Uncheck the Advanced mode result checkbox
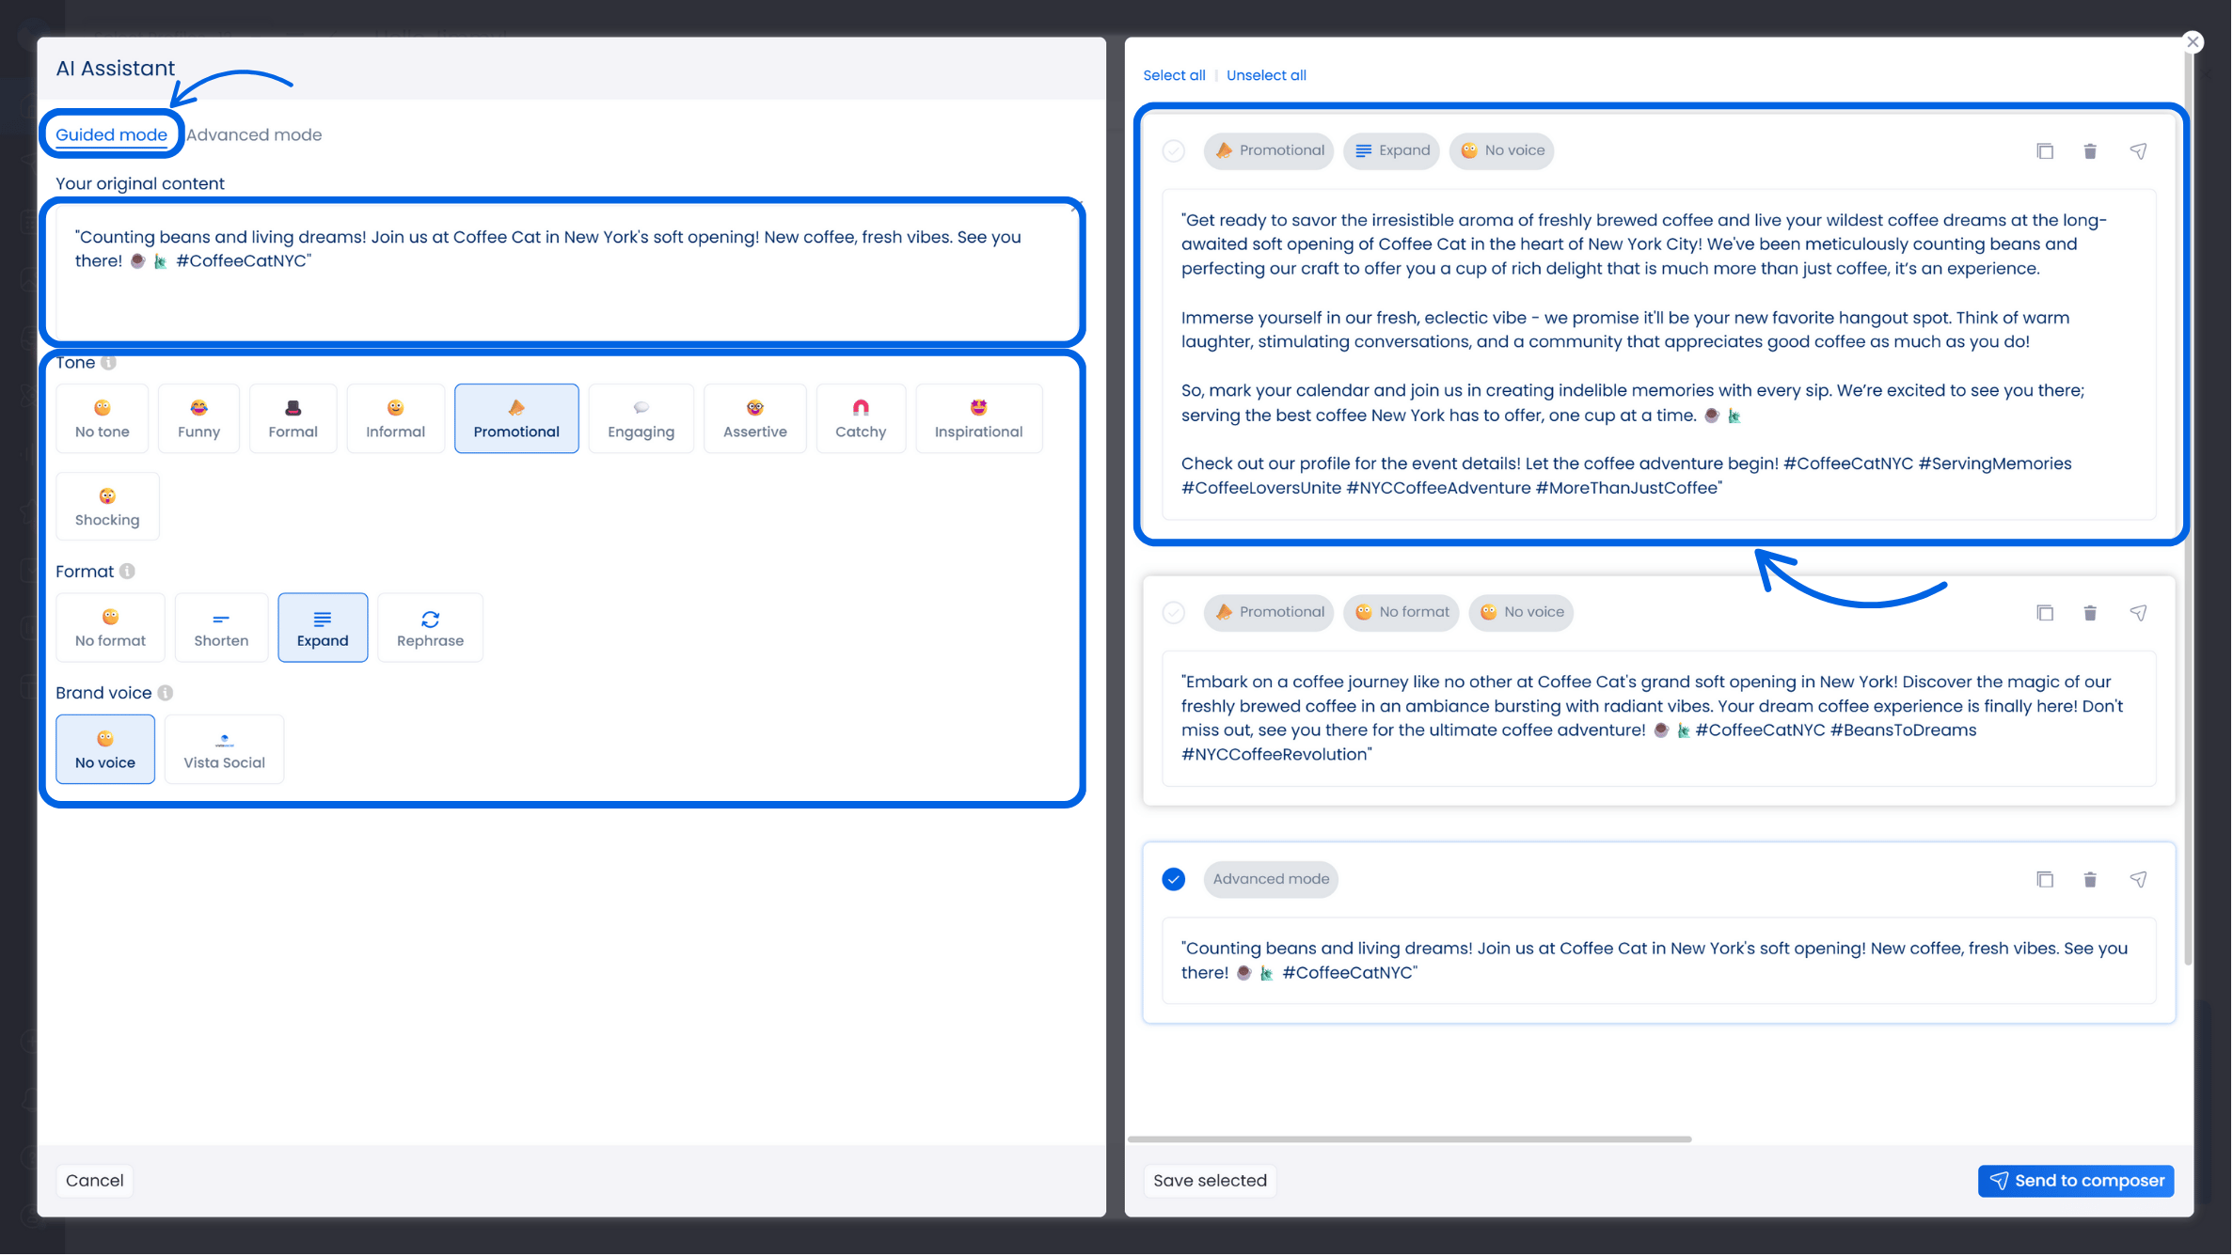The width and height of the screenshot is (2233, 1256). [1174, 880]
